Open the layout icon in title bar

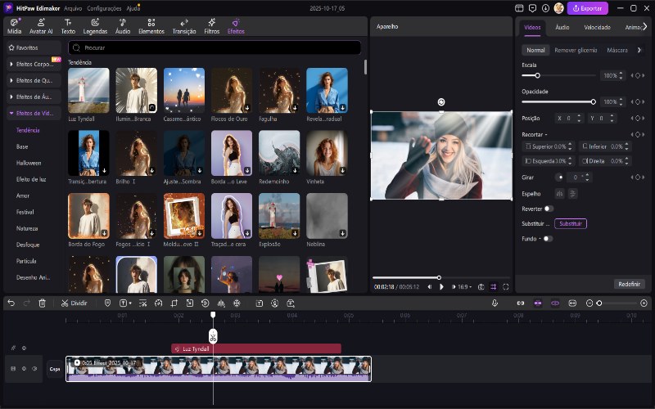[519, 8]
